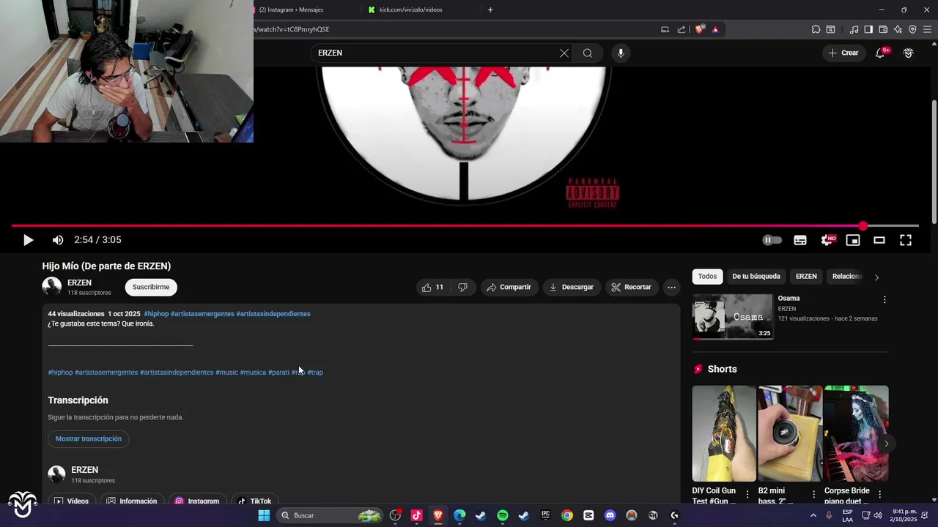Click the share page icon in the address bar
938x527 pixels.
pyautogui.click(x=682, y=29)
